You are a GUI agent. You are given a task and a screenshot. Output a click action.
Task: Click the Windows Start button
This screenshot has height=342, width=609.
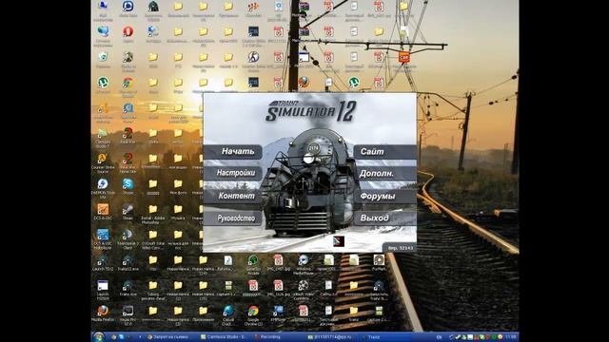click(x=99, y=337)
